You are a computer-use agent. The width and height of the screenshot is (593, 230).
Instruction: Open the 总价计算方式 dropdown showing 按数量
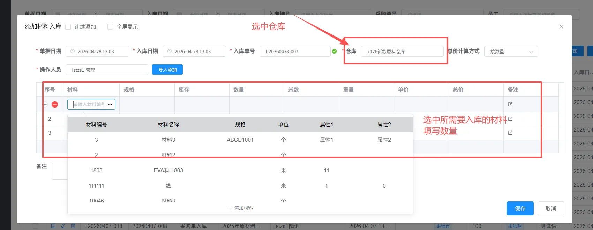pyautogui.click(x=511, y=51)
